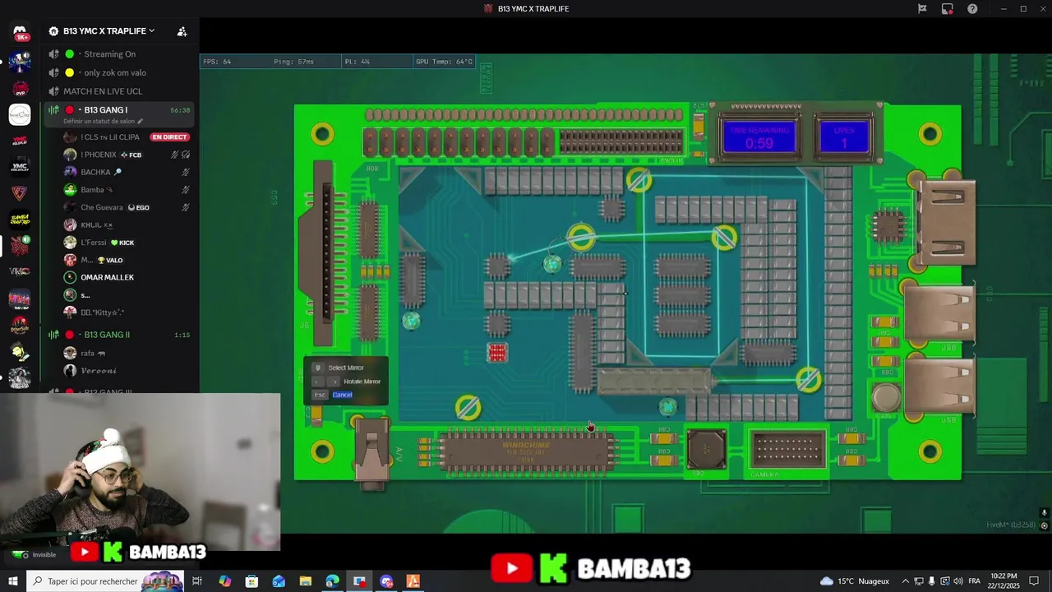The image size is (1052, 592).
Task: Click the cyan node near the center chip
Action: (552, 264)
